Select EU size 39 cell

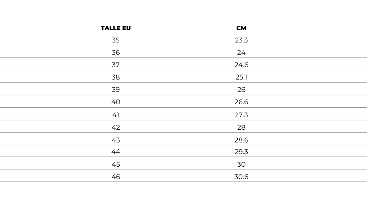pyautogui.click(x=116, y=90)
